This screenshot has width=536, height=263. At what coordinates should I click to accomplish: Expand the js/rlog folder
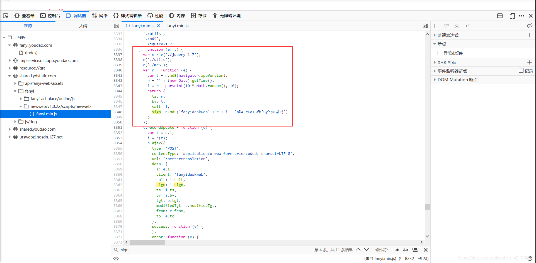[15, 122]
